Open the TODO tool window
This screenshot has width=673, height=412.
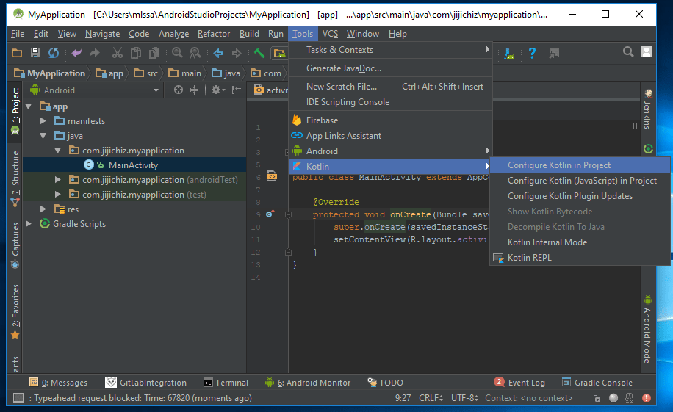tap(386, 383)
